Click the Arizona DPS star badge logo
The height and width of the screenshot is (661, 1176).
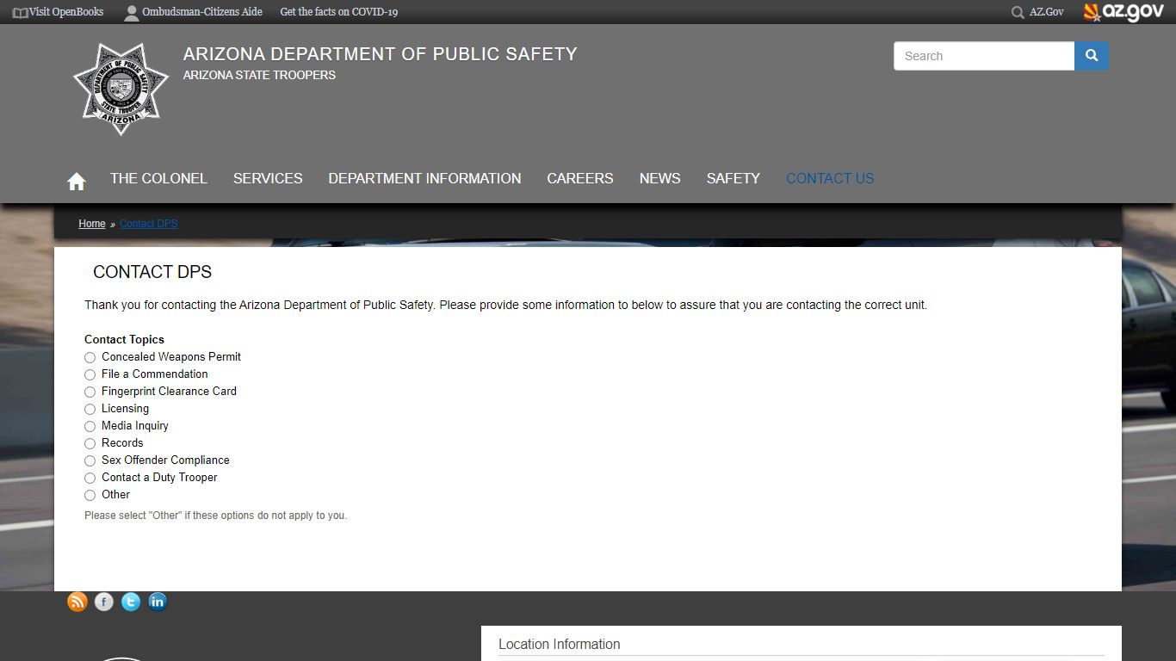coord(121,90)
